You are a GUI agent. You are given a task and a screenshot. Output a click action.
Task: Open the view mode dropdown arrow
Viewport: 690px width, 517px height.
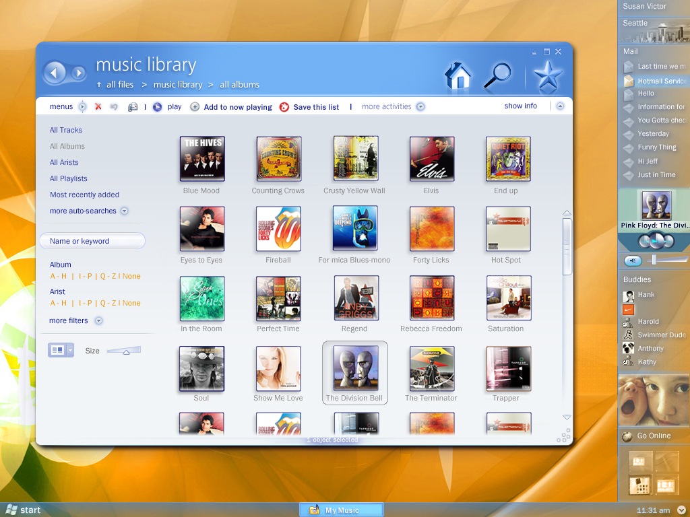tap(70, 350)
